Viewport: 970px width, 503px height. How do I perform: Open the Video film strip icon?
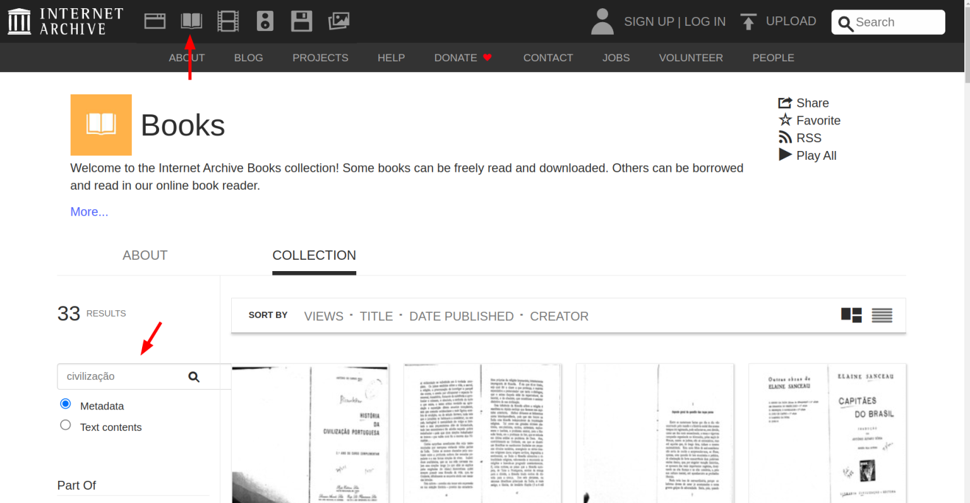(x=228, y=21)
